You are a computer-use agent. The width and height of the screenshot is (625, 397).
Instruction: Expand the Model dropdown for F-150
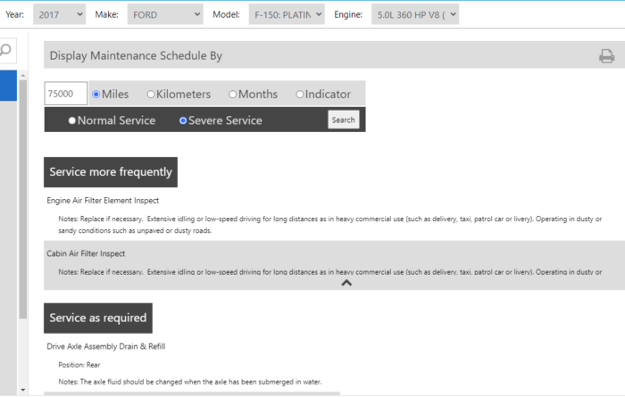(x=286, y=14)
